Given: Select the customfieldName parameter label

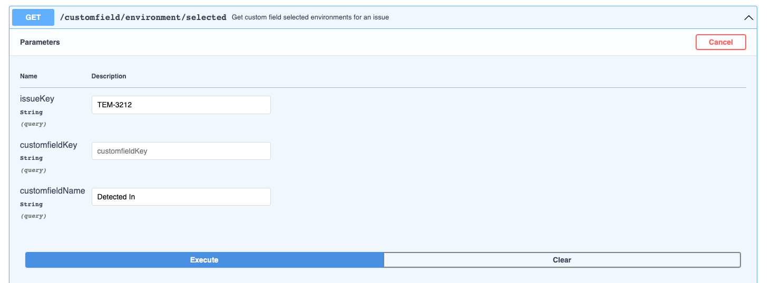Looking at the screenshot, I should coord(52,191).
